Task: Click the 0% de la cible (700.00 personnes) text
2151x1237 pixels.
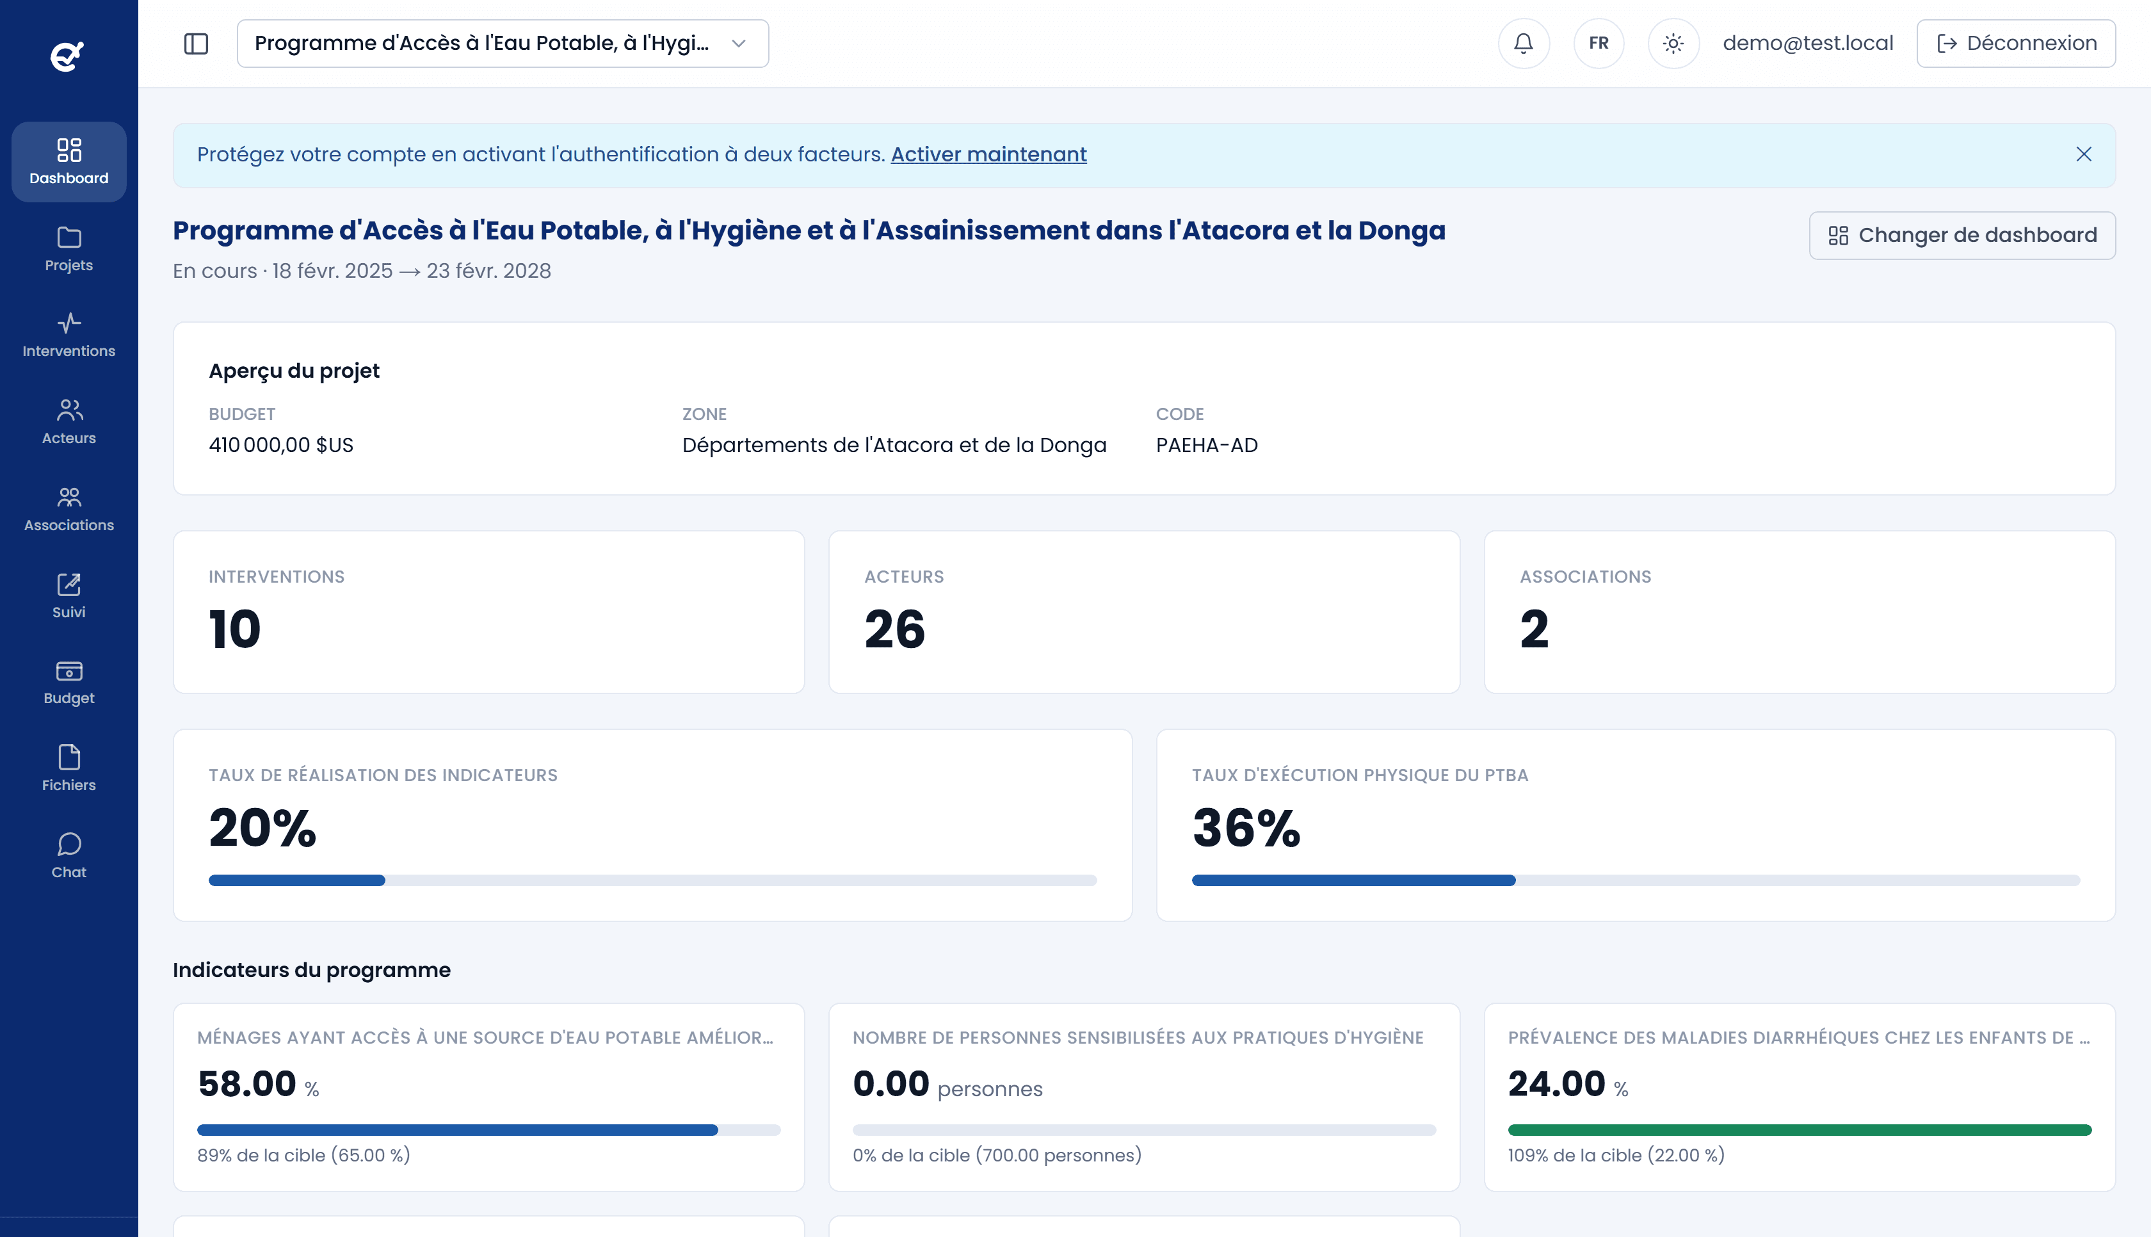Action: click(997, 1156)
